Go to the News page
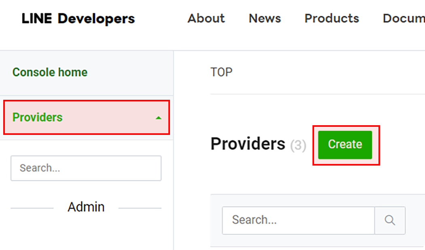This screenshot has width=425, height=250. (x=265, y=19)
